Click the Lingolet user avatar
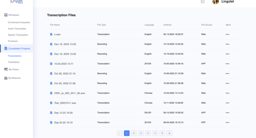 pyautogui.click(x=215, y=2)
